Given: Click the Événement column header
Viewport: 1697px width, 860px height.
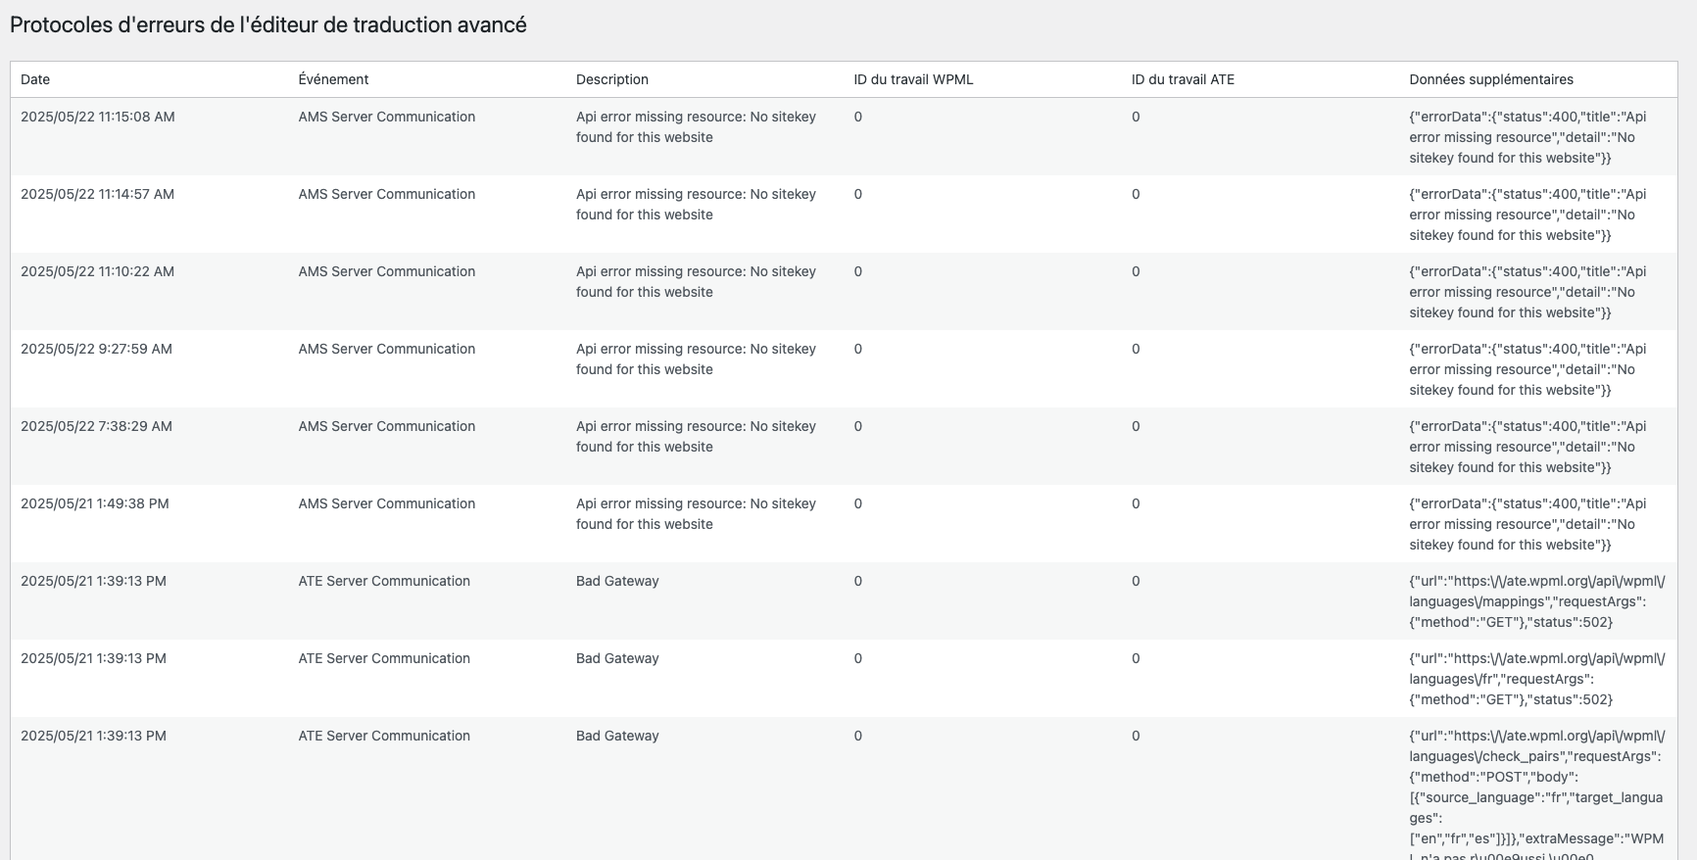Looking at the screenshot, I should pos(333,79).
